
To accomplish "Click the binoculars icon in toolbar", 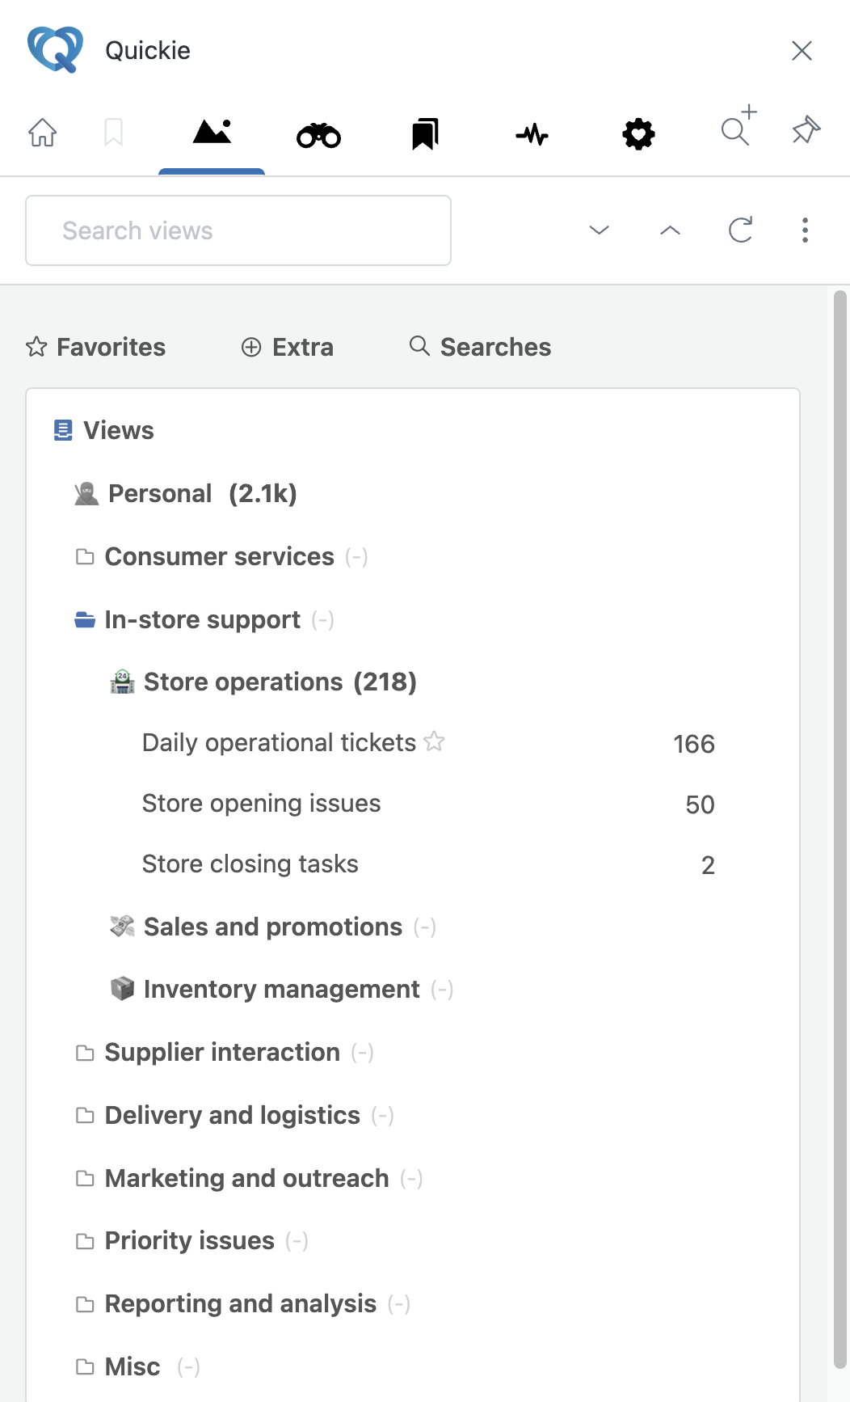I will (318, 134).
